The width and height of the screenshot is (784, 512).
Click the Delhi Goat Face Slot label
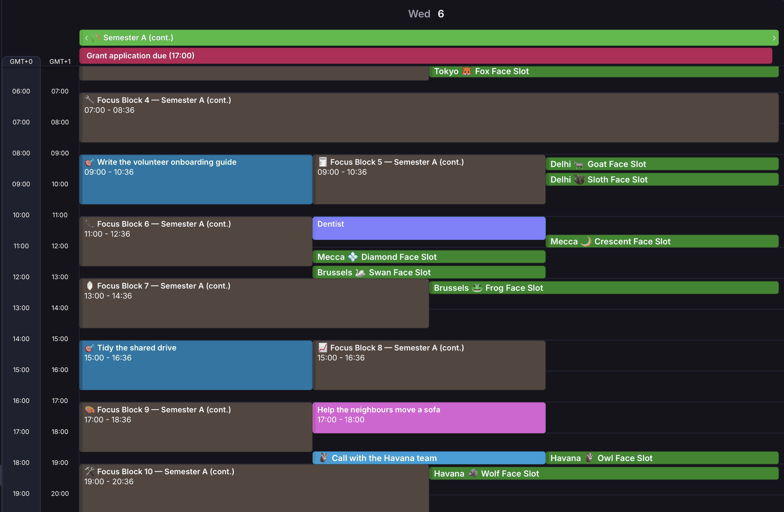coord(598,164)
